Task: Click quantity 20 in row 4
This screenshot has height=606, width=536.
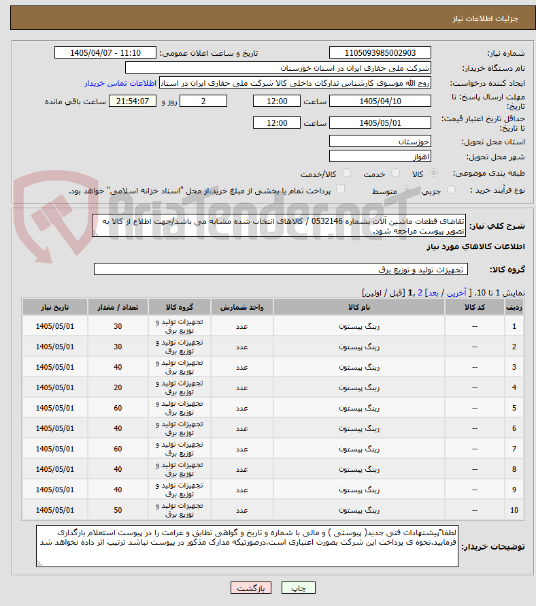Action: pos(118,387)
